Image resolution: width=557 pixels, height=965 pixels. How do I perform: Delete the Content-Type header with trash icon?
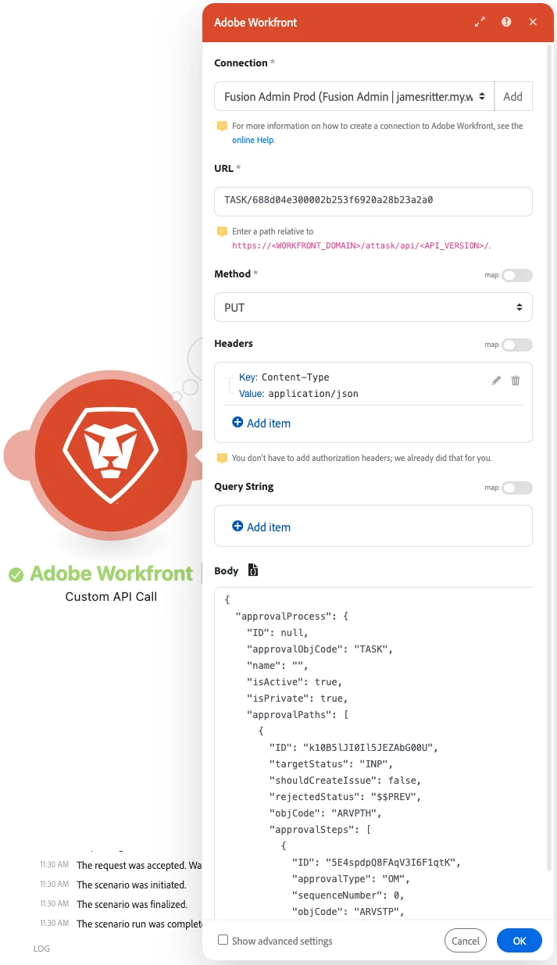pyautogui.click(x=516, y=381)
